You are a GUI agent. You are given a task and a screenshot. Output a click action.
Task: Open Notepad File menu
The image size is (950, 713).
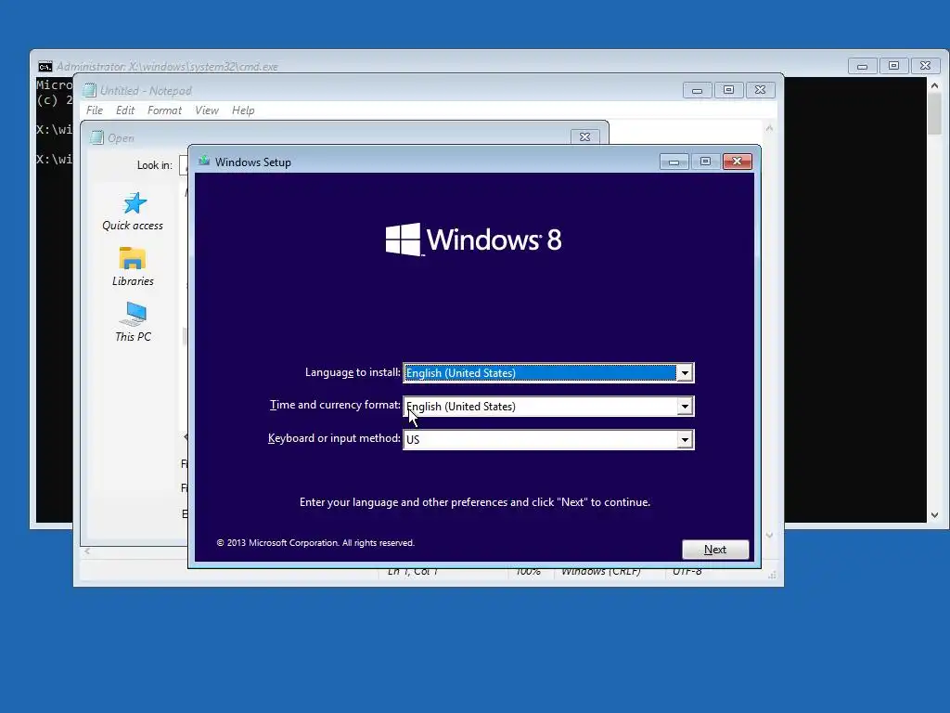point(95,110)
